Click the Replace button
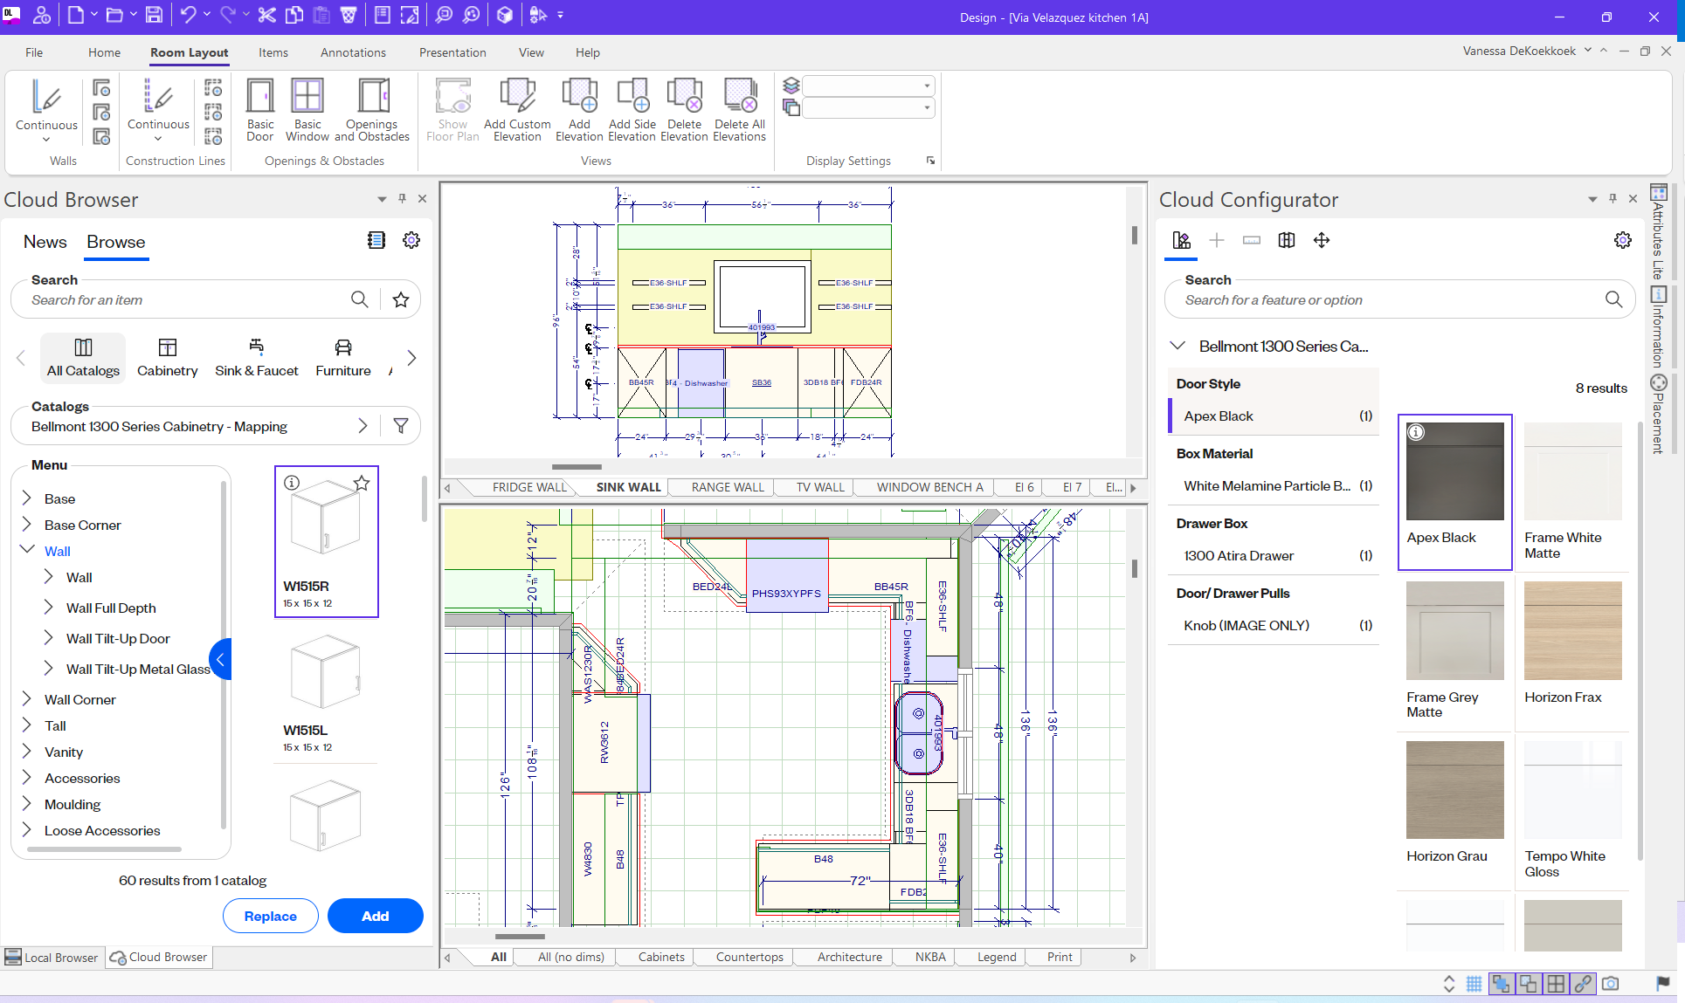This screenshot has height=1003, width=1685. pos(271,916)
